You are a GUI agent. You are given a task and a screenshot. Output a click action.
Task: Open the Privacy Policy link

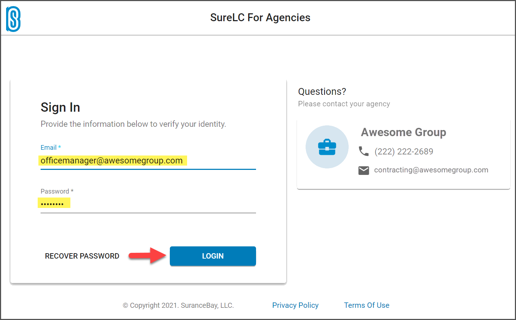click(296, 305)
